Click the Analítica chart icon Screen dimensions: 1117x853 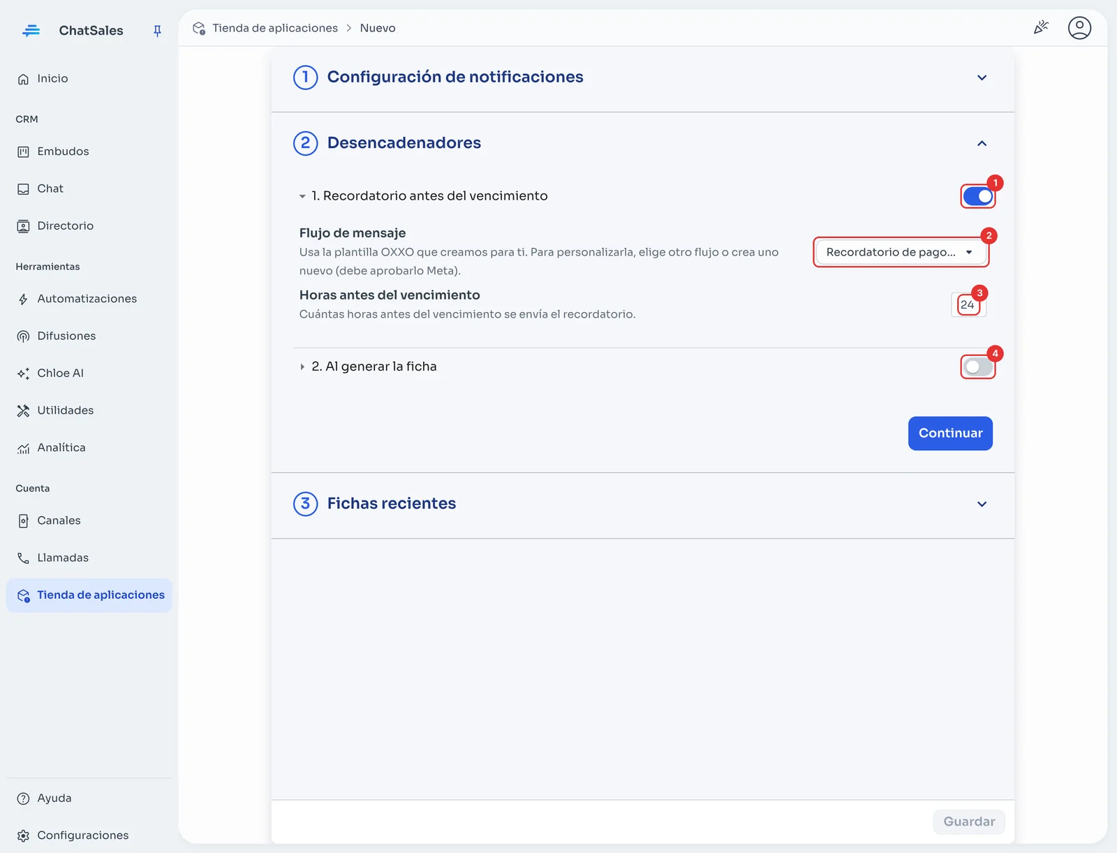coord(23,448)
